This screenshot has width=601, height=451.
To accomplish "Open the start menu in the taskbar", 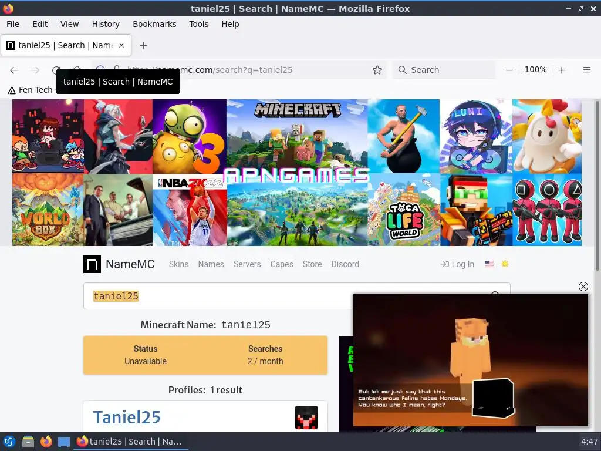I will tap(9, 442).
